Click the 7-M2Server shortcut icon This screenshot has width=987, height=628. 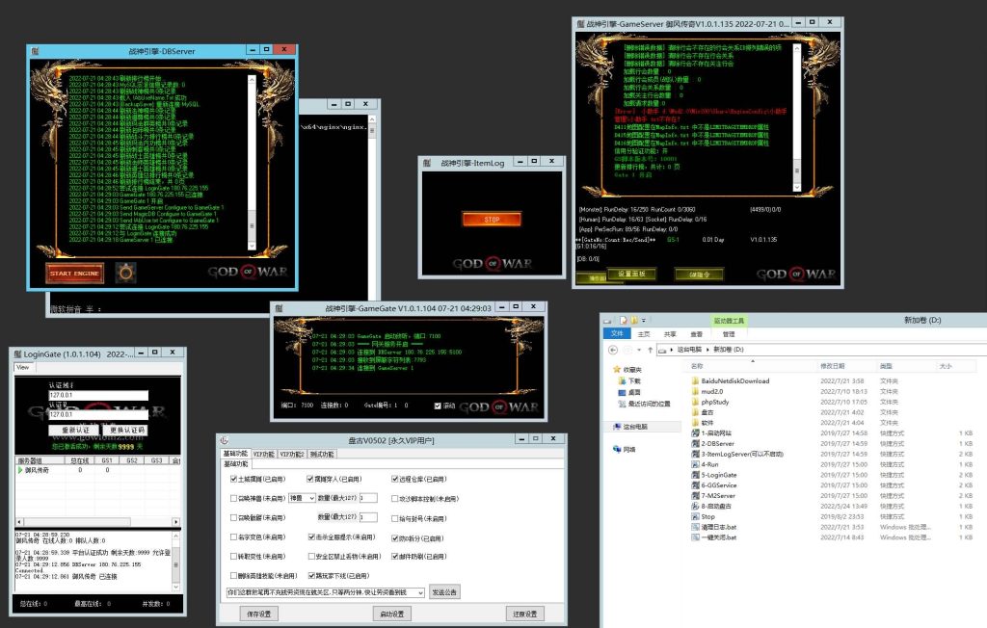pos(695,496)
